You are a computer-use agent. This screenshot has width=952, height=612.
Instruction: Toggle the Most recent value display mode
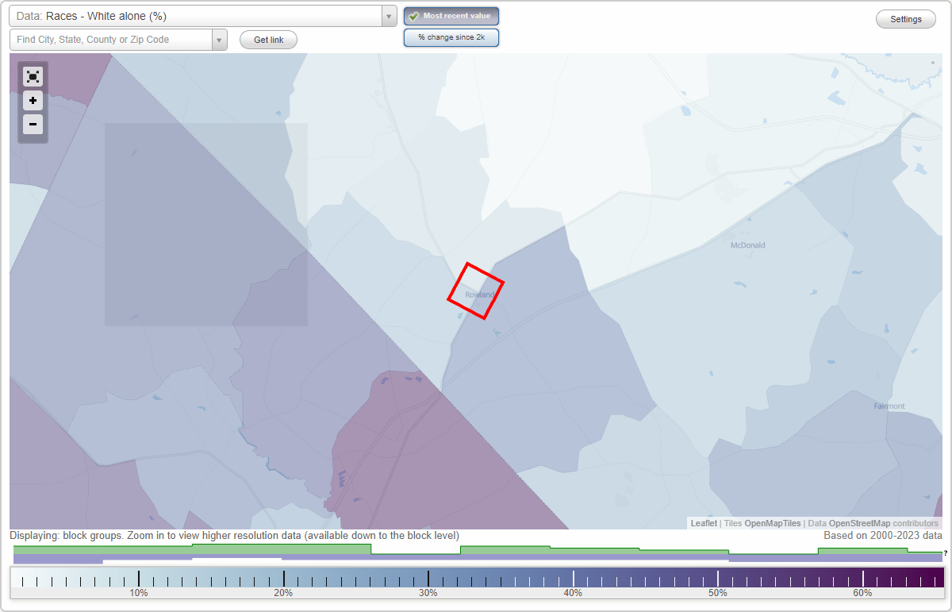[x=451, y=15]
